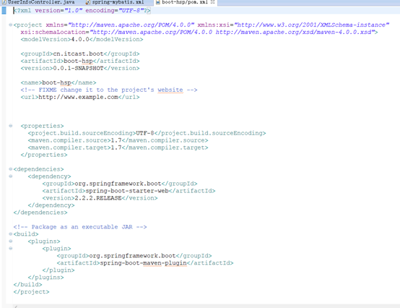Click the horizontal scrollbar left arrow
Image resolution: width=400 pixels, height=308 pixels.
(16, 307)
